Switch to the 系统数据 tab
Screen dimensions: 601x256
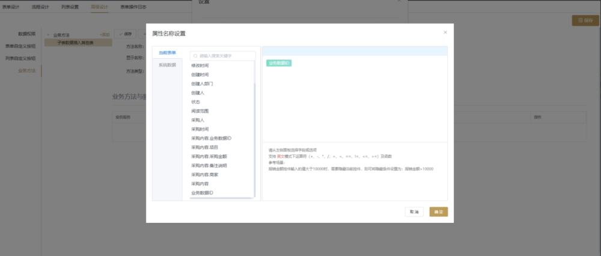(x=167, y=65)
